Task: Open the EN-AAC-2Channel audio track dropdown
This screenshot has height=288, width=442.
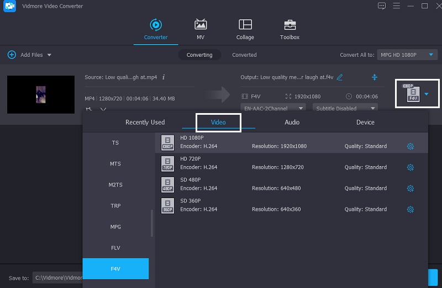Action: 275,108
